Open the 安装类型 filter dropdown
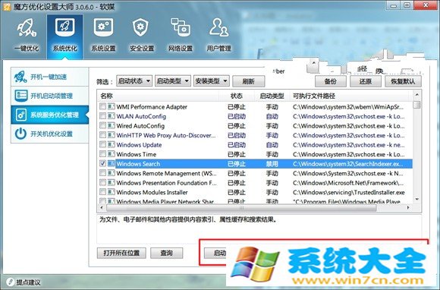The image size is (440, 290). 212,81
